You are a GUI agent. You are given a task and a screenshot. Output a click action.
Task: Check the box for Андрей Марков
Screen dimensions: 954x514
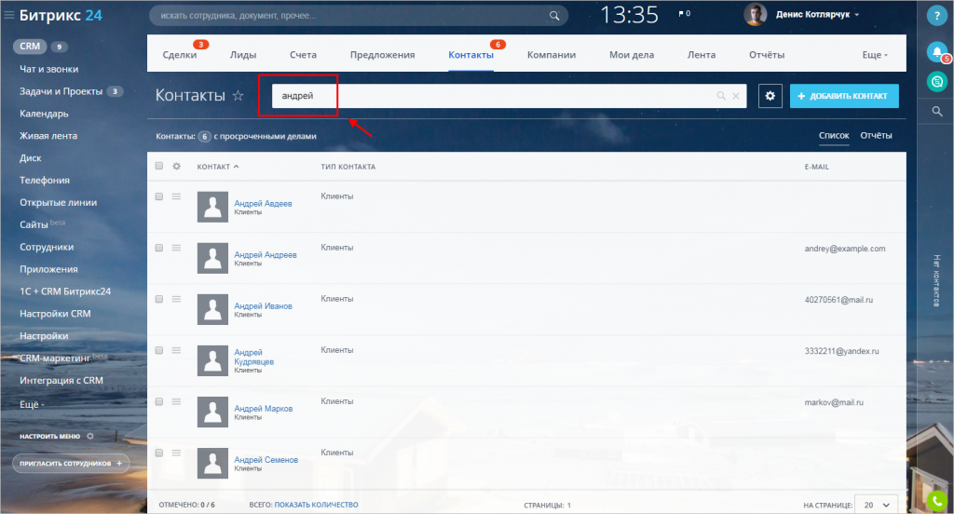(158, 401)
